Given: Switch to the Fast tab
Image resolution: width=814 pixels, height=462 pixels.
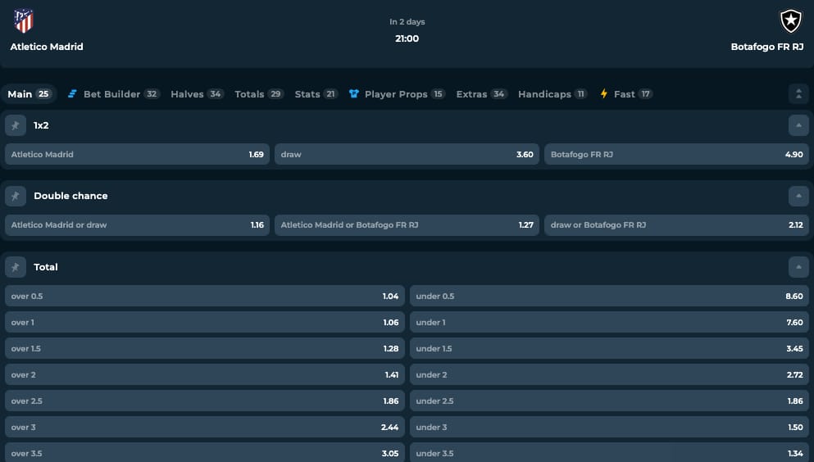Looking at the screenshot, I should coord(626,94).
